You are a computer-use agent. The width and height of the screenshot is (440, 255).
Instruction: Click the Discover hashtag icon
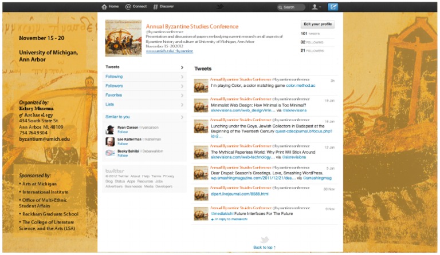coord(155,7)
